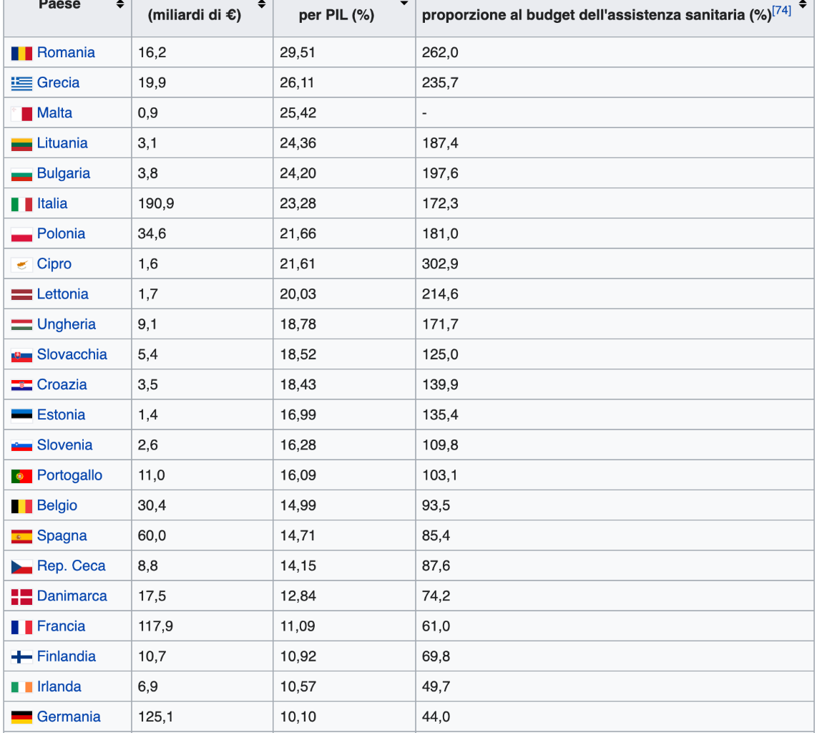Open the Italia country link

click(x=52, y=203)
